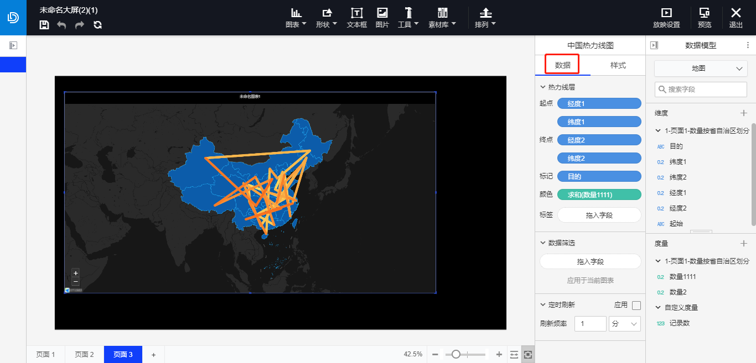Open 放映设置 presentation settings
The width and height of the screenshot is (756, 363).
pos(666,18)
